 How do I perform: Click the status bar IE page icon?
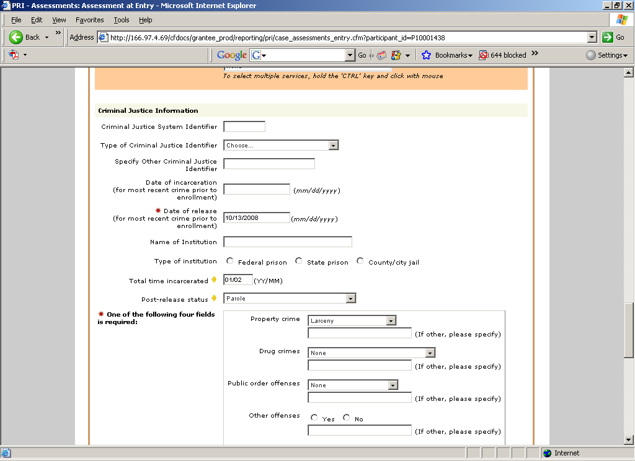6,453
